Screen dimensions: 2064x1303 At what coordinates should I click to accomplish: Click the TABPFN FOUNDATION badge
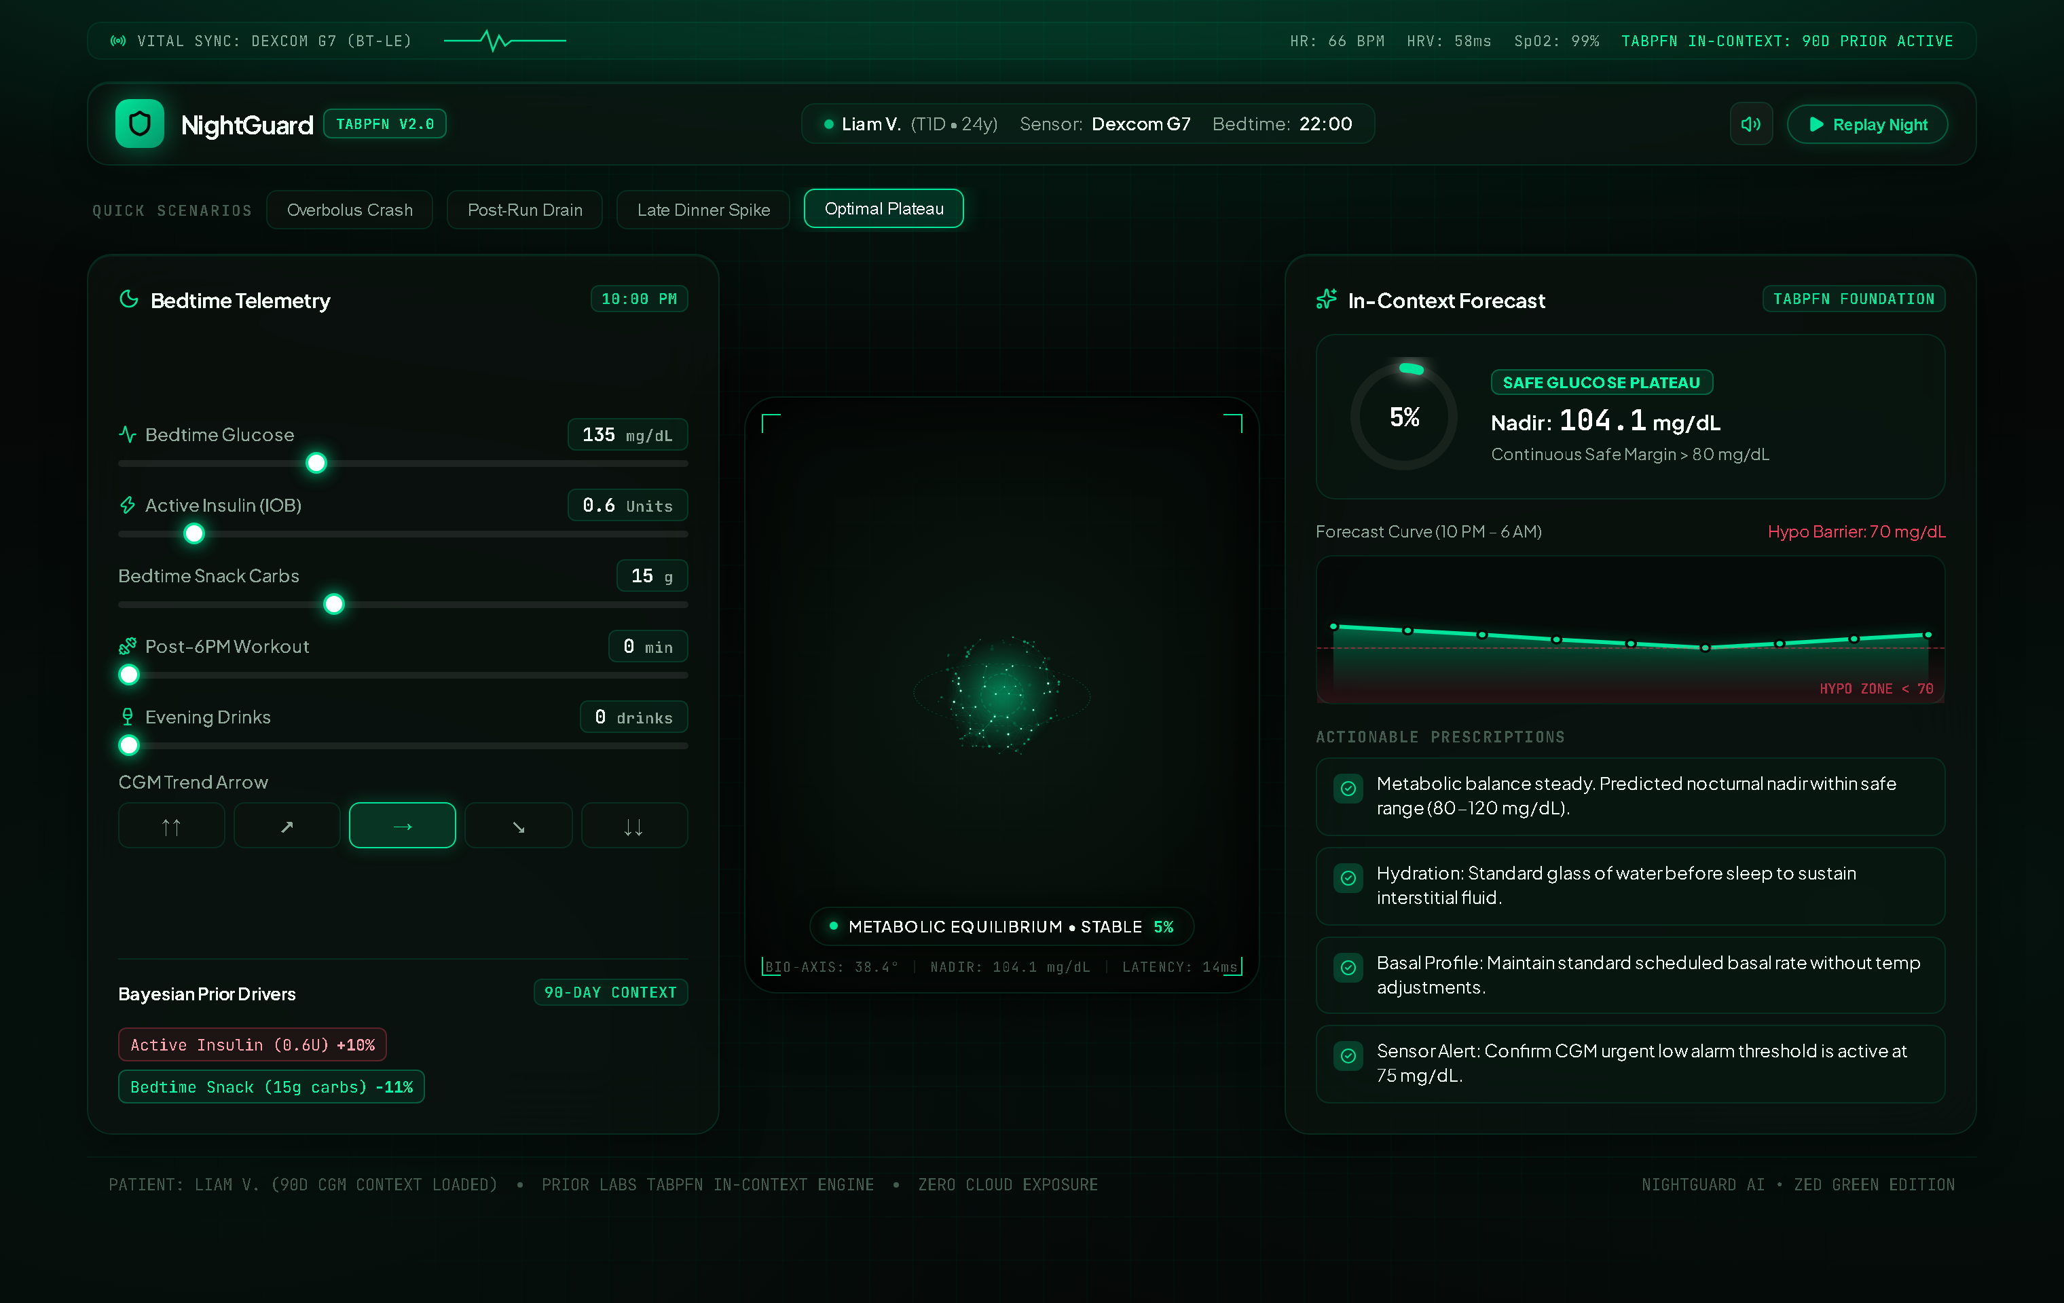pos(1853,299)
